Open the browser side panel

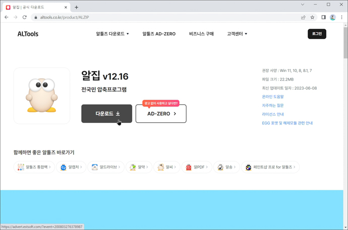click(x=324, y=17)
